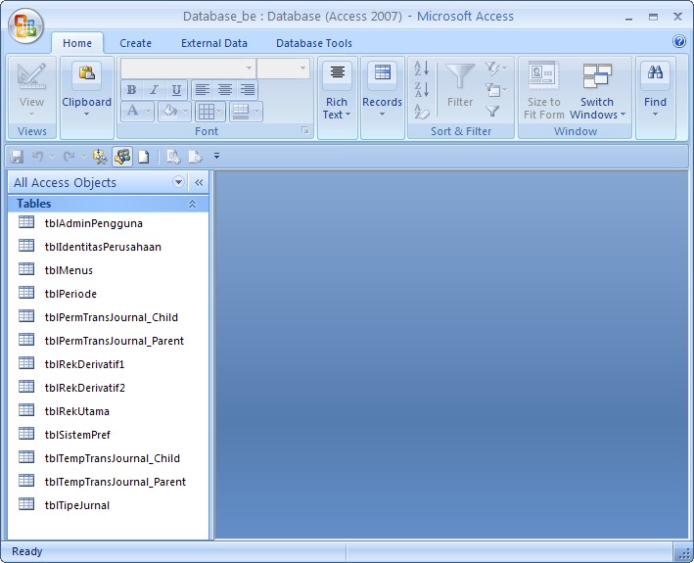Image resolution: width=694 pixels, height=563 pixels.
Task: Expand Clipboard group dropdown arrow
Action: pyautogui.click(x=87, y=115)
